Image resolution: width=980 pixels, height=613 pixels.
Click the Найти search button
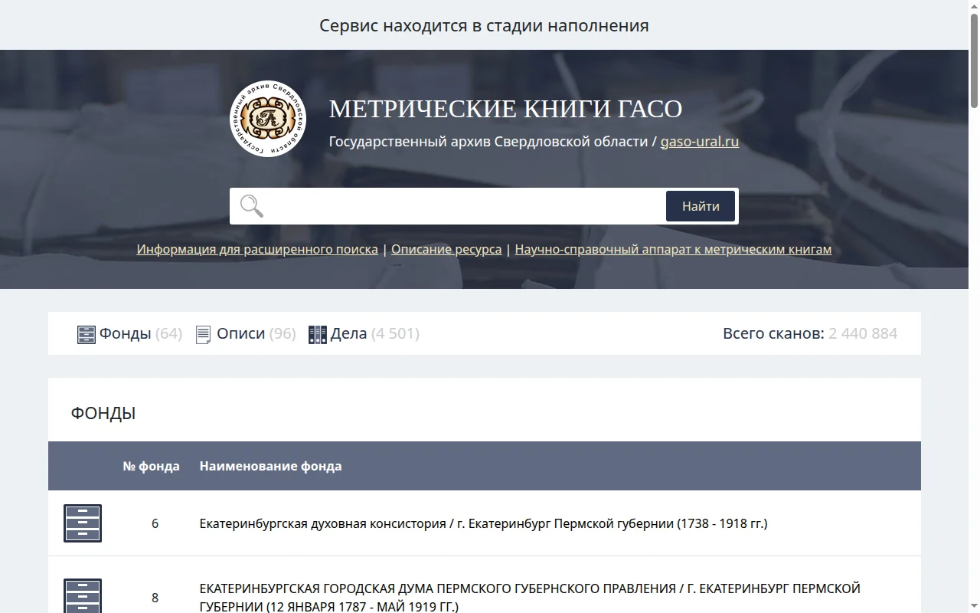(701, 206)
